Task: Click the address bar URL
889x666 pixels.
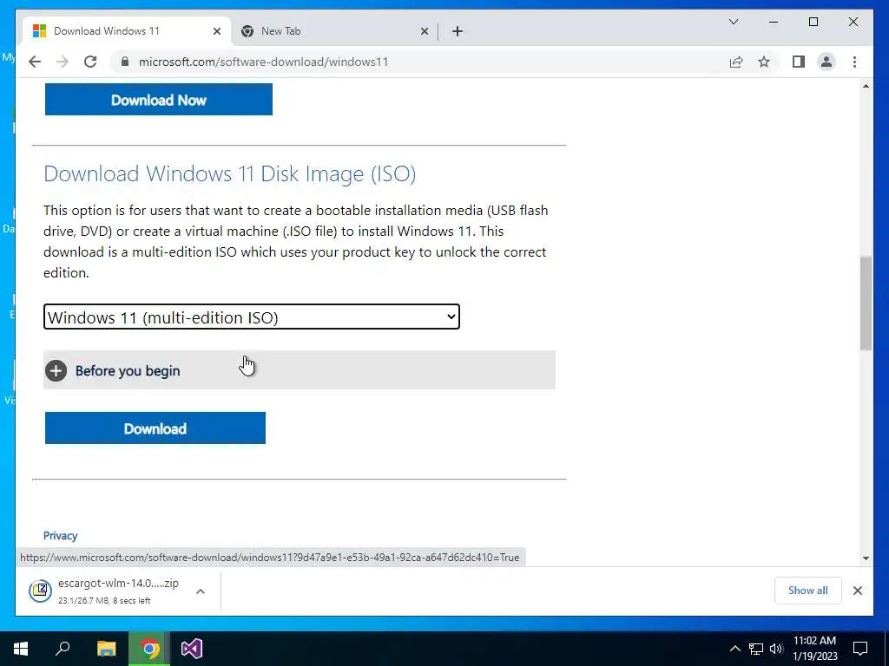Action: (x=264, y=62)
